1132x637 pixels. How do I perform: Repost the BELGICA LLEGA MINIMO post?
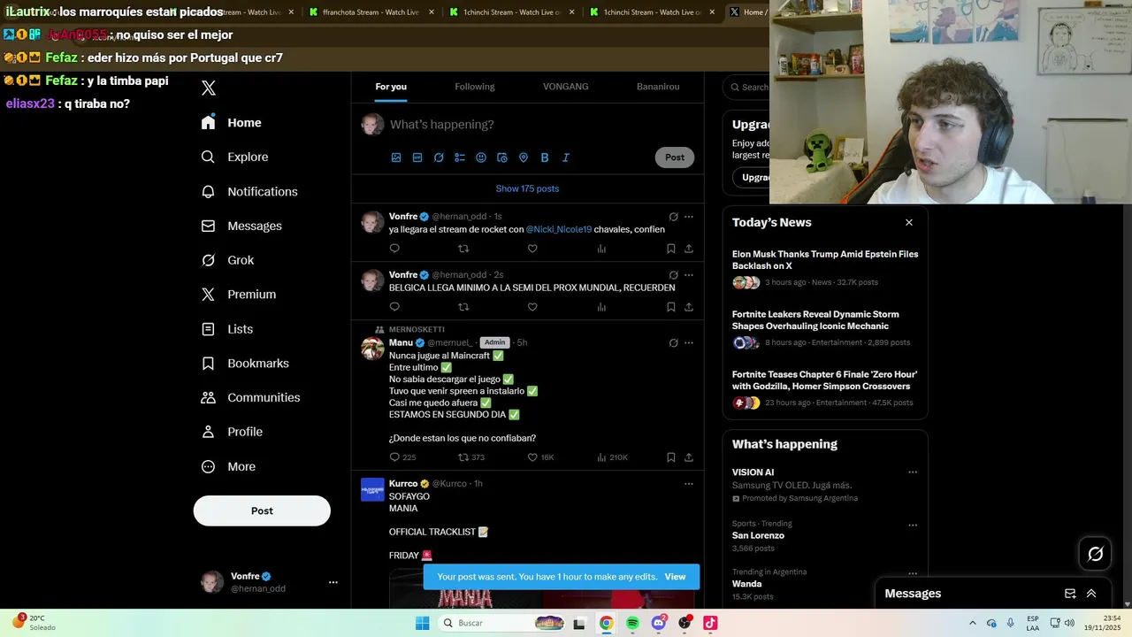(x=463, y=307)
